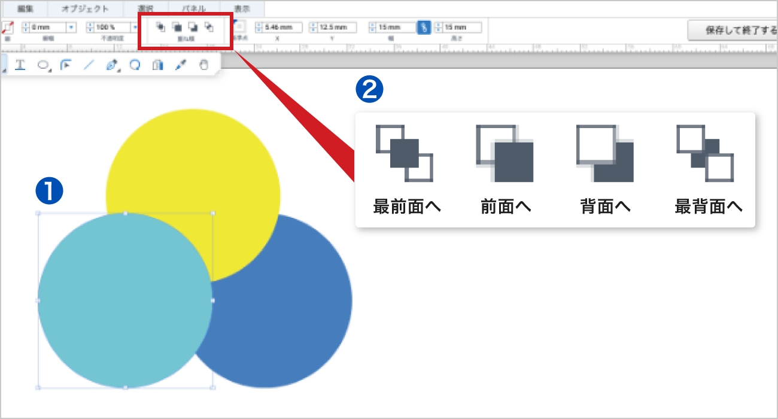The height and width of the screenshot is (419, 778).
Task: Open the 選択 menu
Action: pyautogui.click(x=145, y=9)
